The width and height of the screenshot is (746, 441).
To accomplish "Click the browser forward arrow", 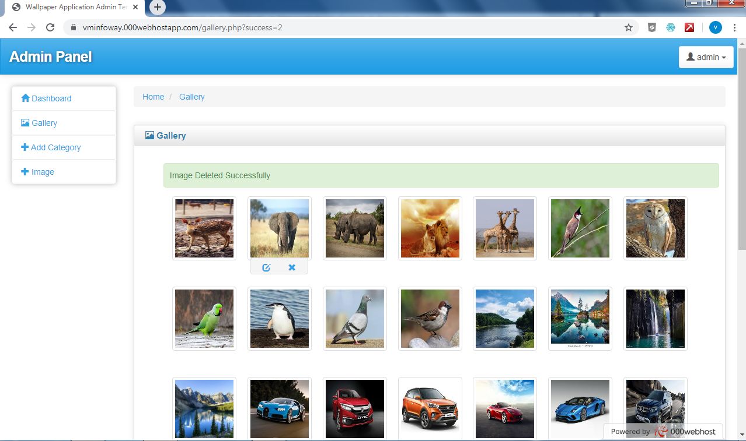I will coord(32,27).
